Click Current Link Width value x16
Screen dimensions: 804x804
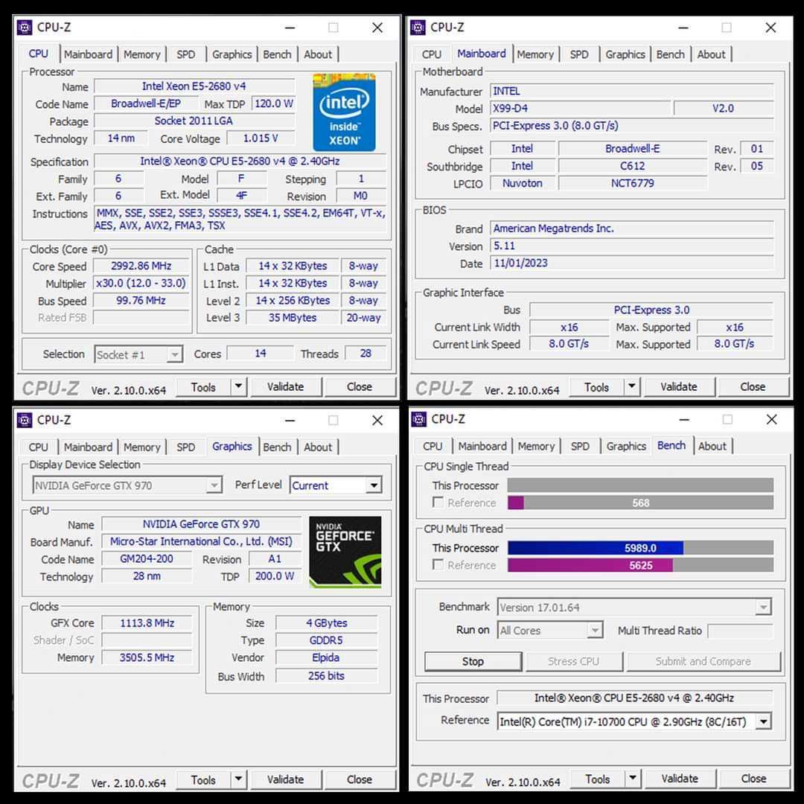(569, 327)
